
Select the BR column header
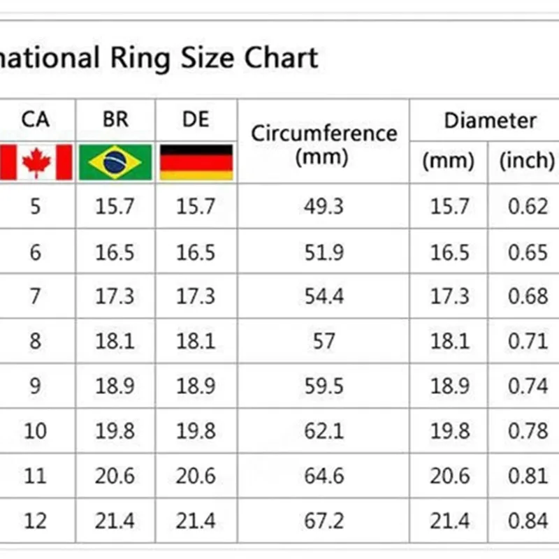(x=115, y=119)
